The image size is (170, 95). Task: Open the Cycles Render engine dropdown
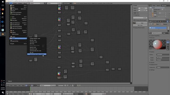tap(68, 3)
